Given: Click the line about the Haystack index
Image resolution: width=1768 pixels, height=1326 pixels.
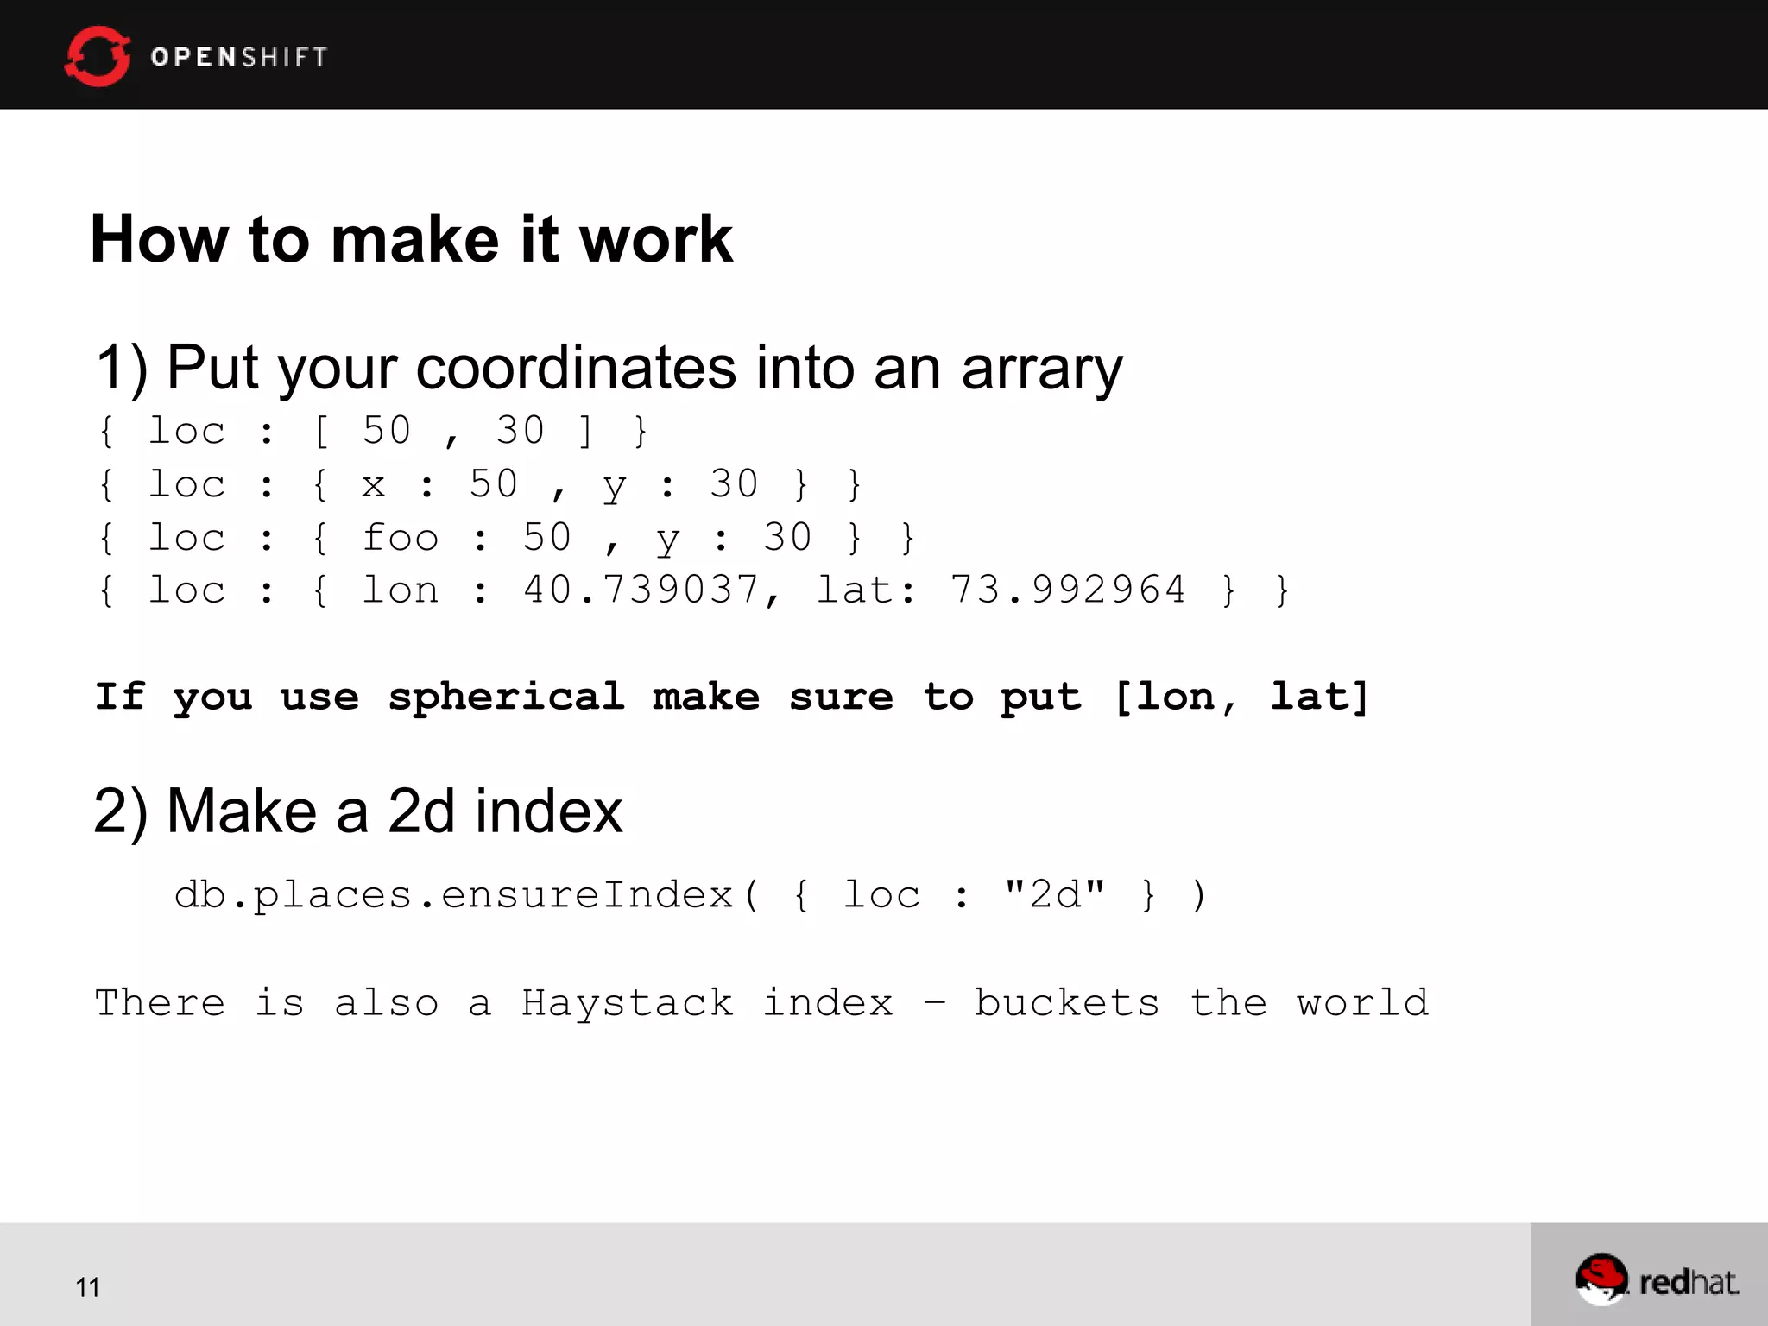Looking at the screenshot, I should tap(761, 1003).
